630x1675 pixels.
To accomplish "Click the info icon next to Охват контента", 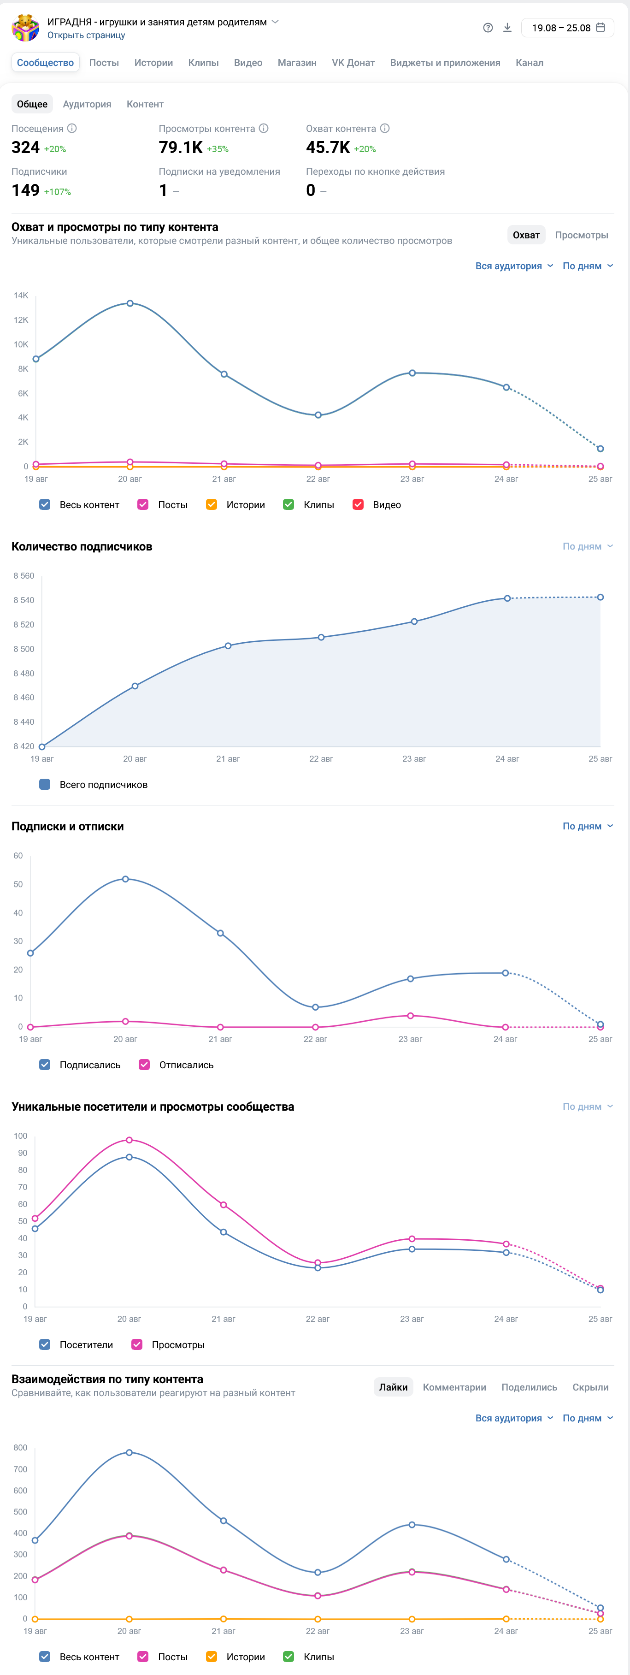I will [385, 129].
